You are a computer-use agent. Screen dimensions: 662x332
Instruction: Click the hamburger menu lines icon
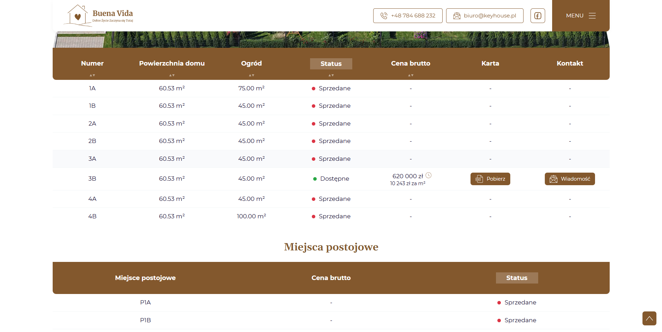(592, 16)
